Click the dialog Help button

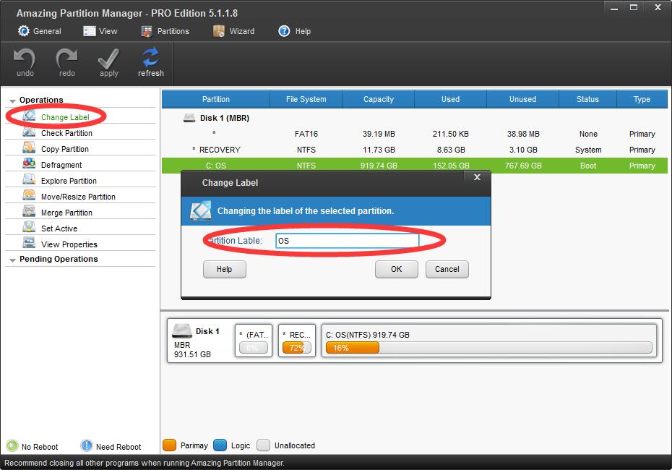click(224, 269)
